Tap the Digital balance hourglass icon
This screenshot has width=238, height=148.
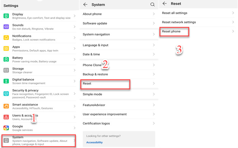click(6, 81)
